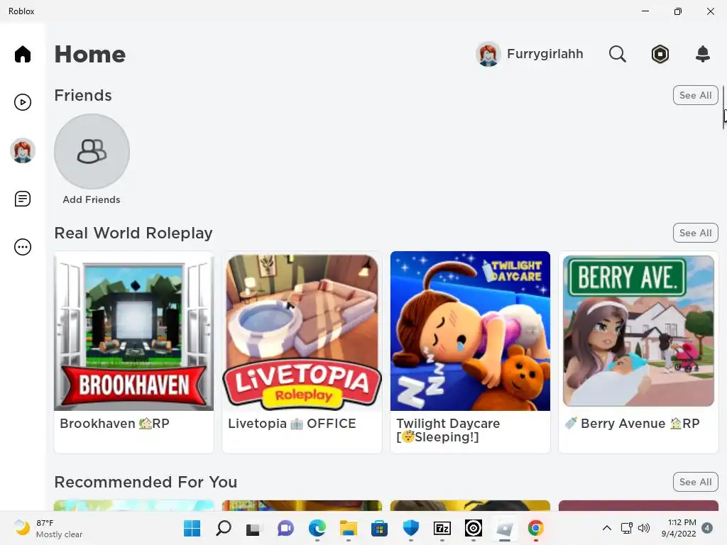This screenshot has height=545, width=727.
Task: Click See All for Real World Roleplay
Action: click(695, 233)
